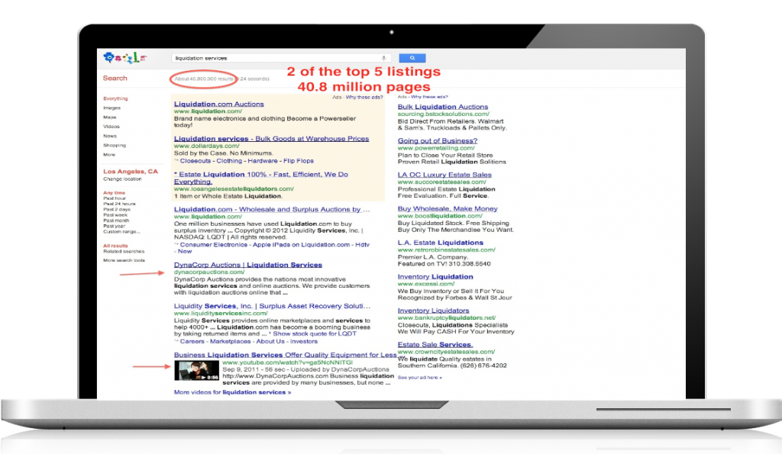
Task: Open Consumer Electronics sitelink
Action: pyautogui.click(x=214, y=245)
